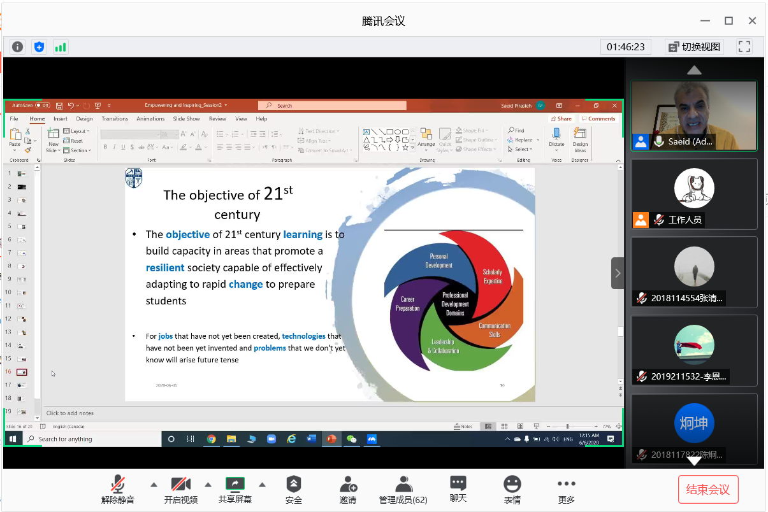Click the blue shield security icon
This screenshot has height=512, width=768.
[x=40, y=46]
